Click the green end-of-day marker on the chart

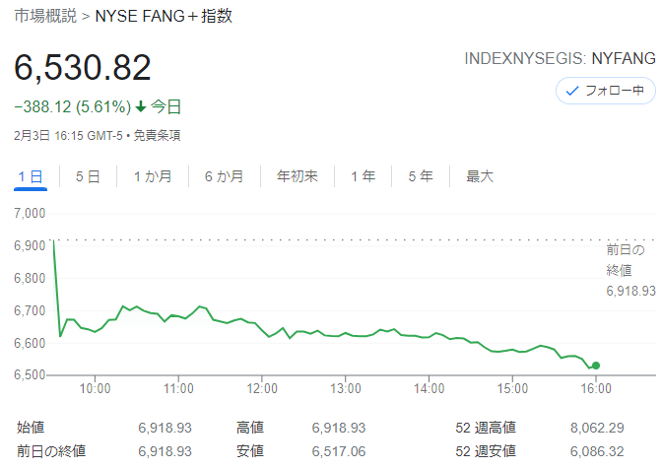596,366
